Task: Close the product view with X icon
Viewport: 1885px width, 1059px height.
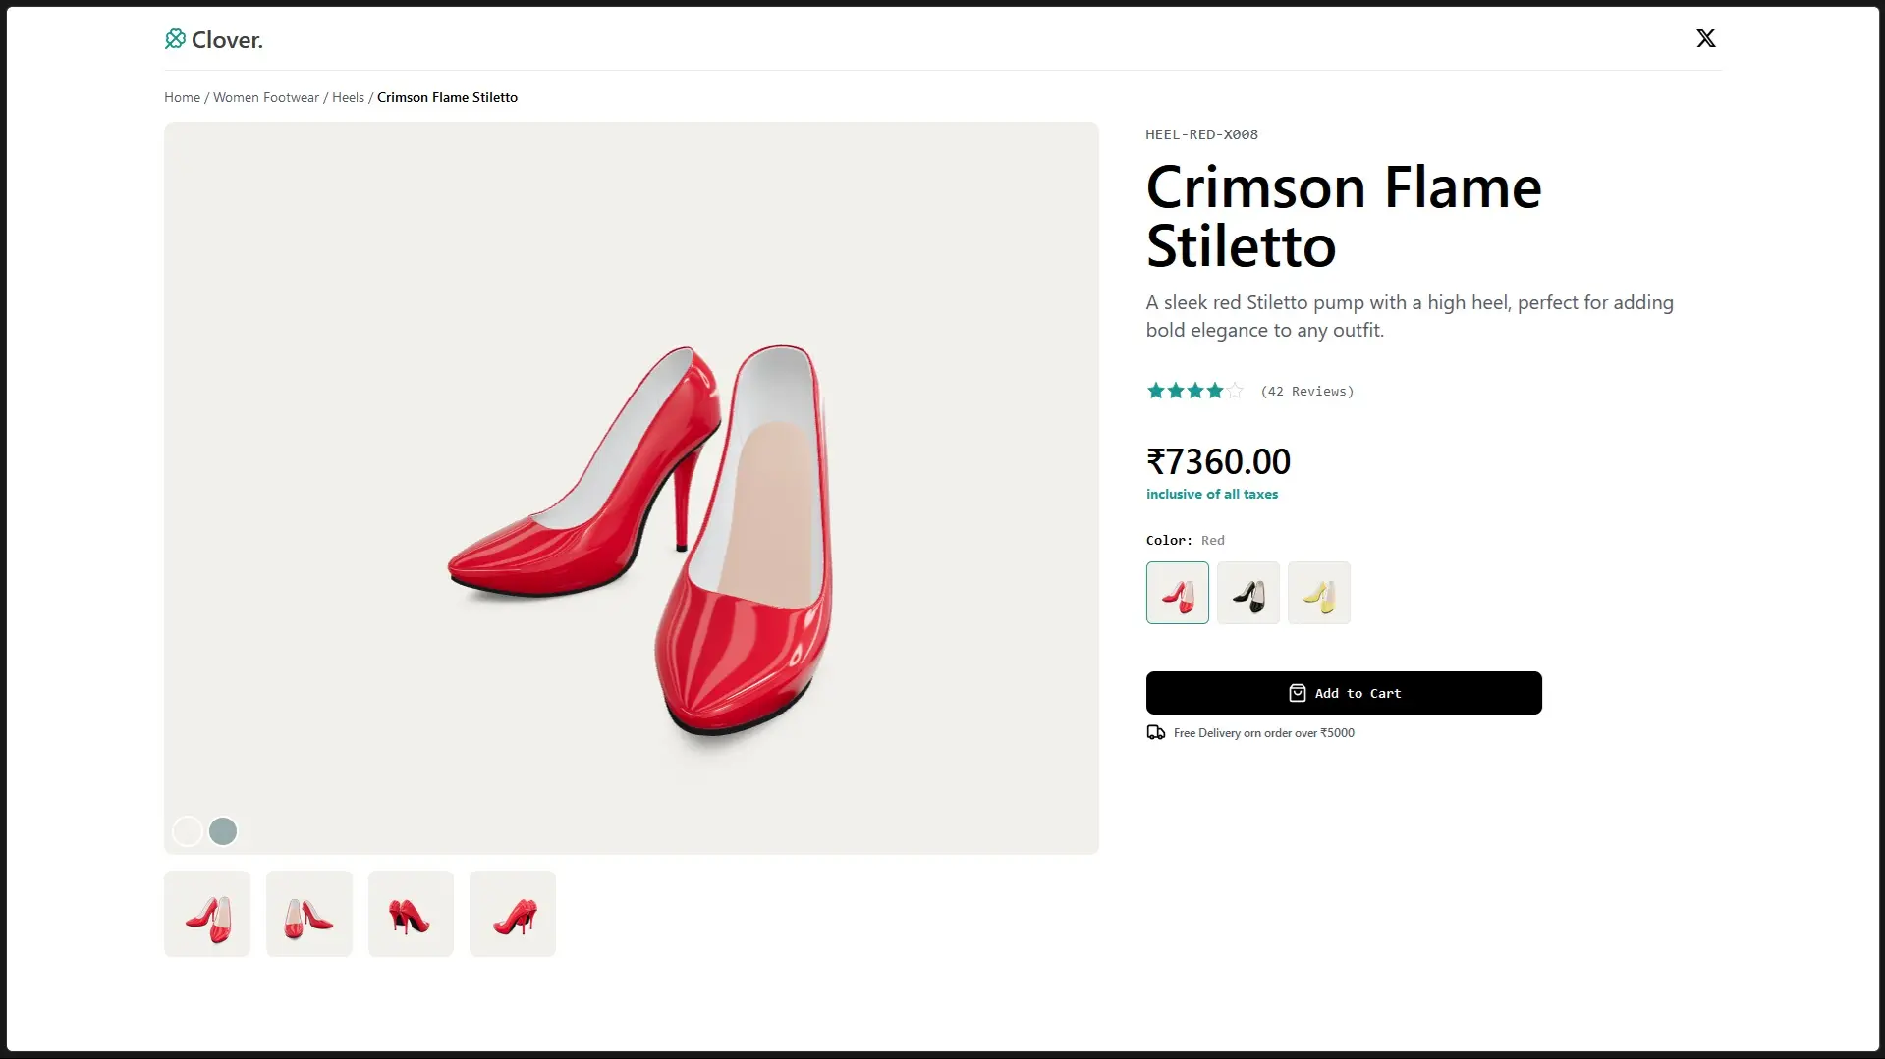Action: coord(1706,38)
